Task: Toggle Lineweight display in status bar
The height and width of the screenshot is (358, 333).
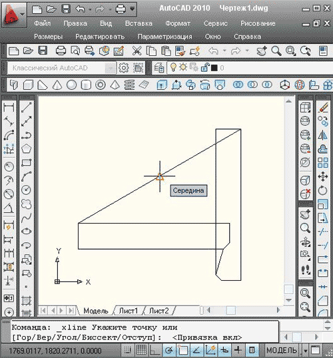Action: (x=238, y=350)
